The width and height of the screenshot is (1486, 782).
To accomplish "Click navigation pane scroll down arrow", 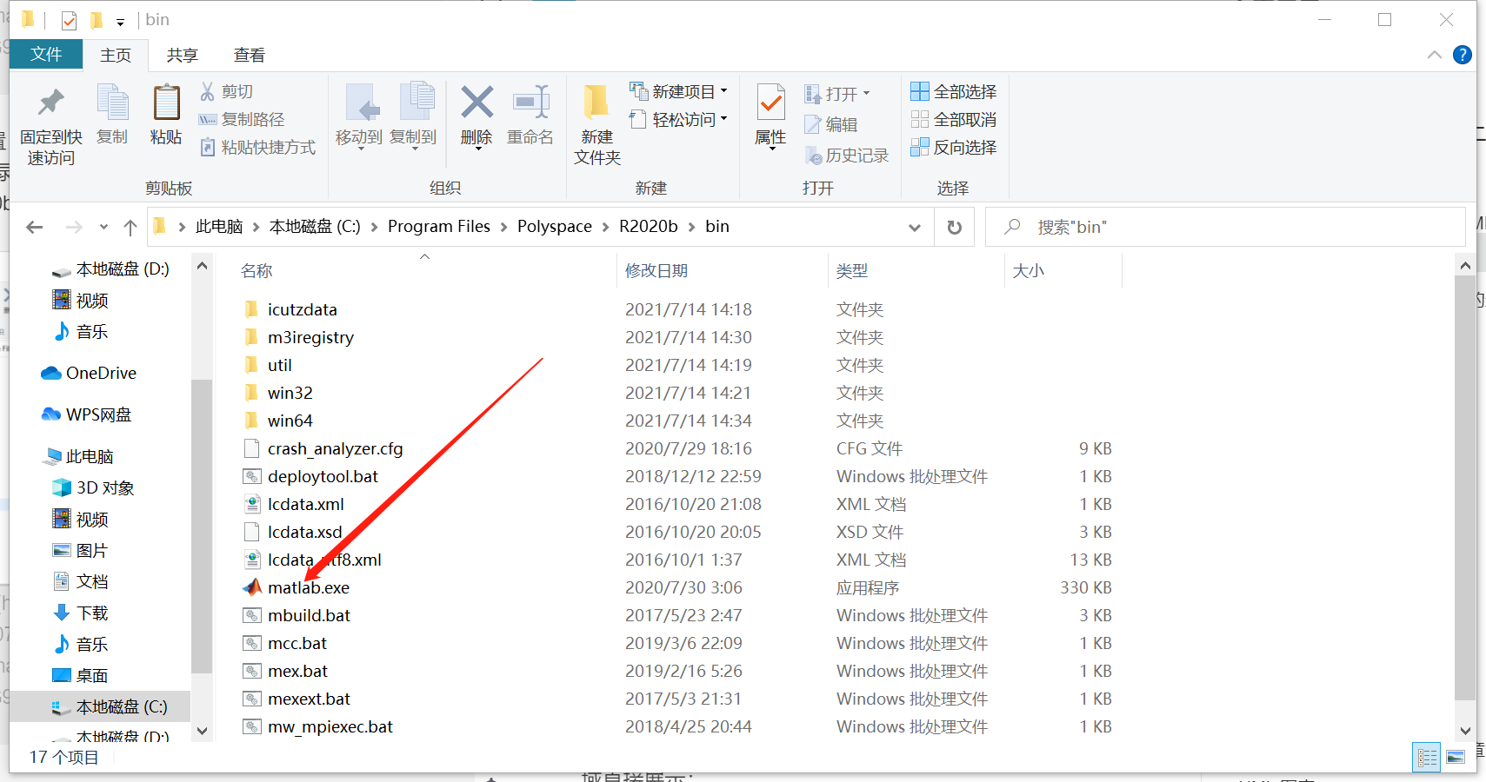I will [x=202, y=731].
